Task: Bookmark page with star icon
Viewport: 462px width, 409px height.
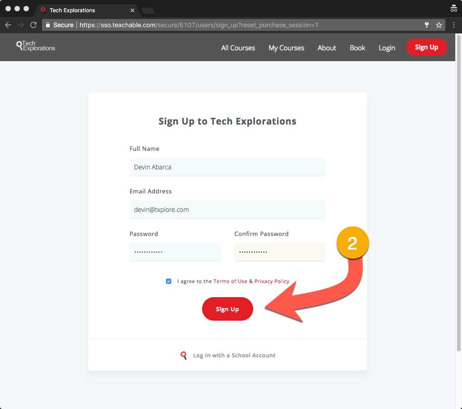Action: click(439, 25)
